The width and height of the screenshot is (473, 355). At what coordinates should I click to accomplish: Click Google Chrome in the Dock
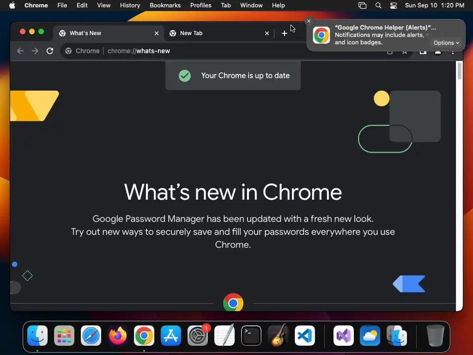coord(144,336)
